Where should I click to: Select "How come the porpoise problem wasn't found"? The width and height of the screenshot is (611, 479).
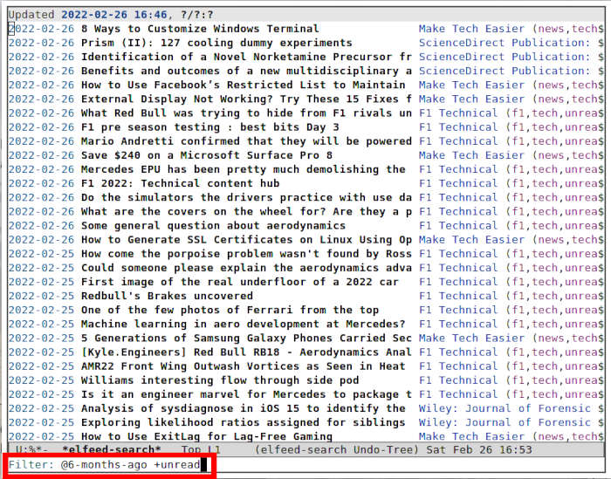pyautogui.click(x=246, y=254)
